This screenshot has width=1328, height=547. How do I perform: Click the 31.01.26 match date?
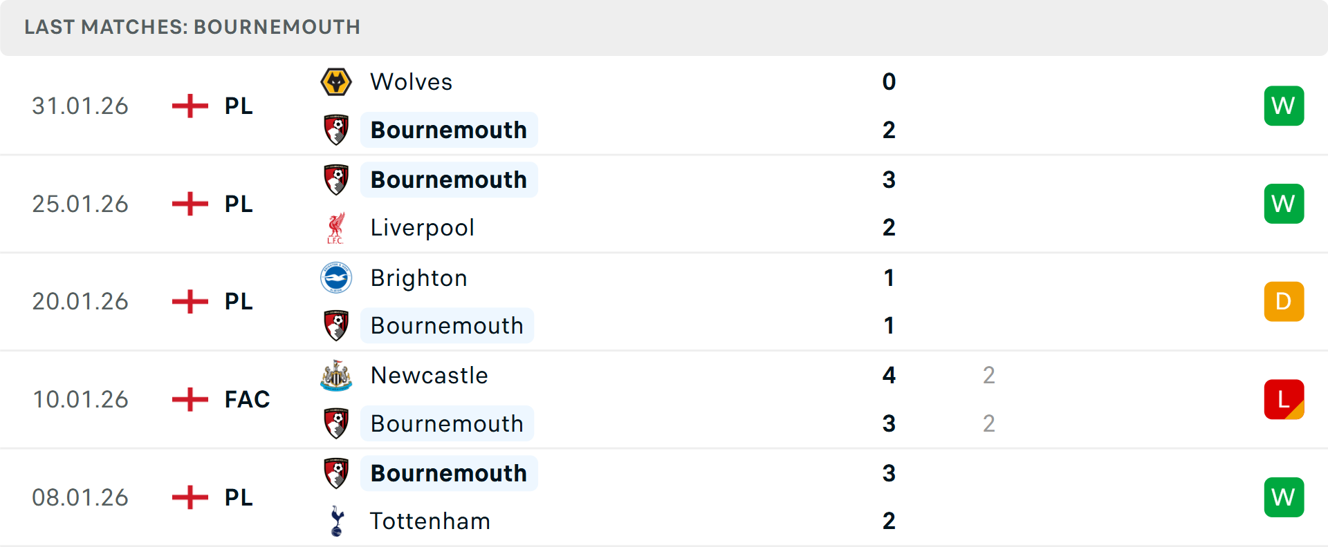tap(80, 106)
